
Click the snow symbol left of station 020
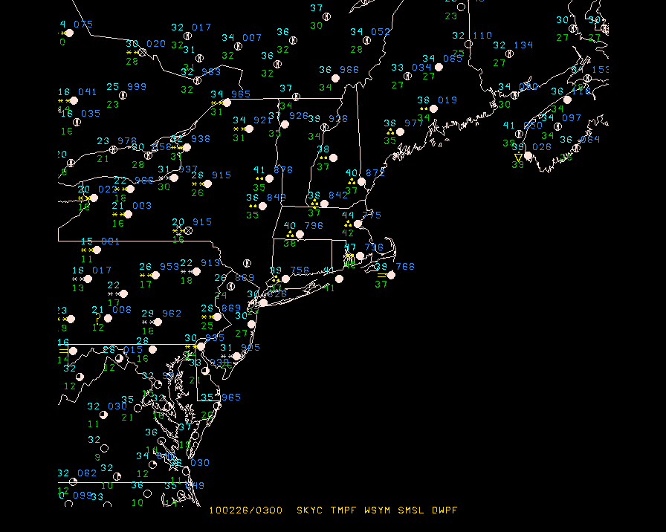pyautogui.click(x=132, y=52)
